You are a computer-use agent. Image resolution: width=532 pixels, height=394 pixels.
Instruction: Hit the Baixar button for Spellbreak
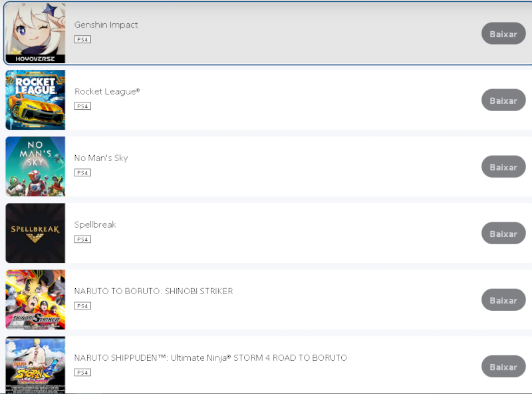pyautogui.click(x=503, y=234)
